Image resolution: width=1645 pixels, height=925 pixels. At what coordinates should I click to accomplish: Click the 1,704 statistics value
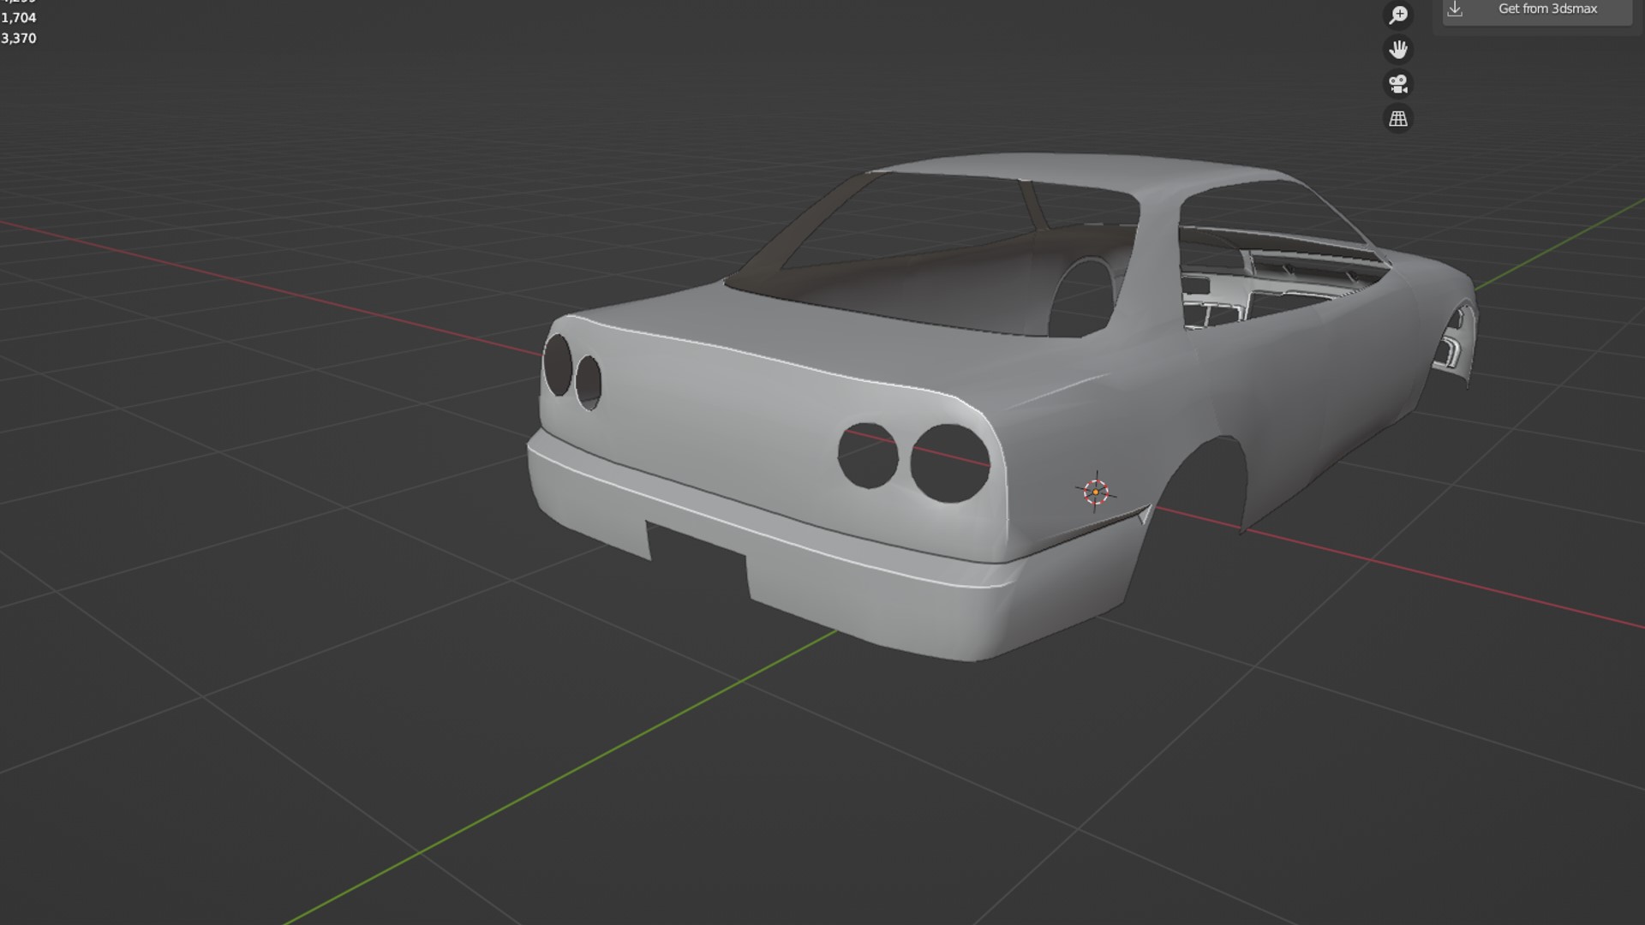(x=19, y=18)
